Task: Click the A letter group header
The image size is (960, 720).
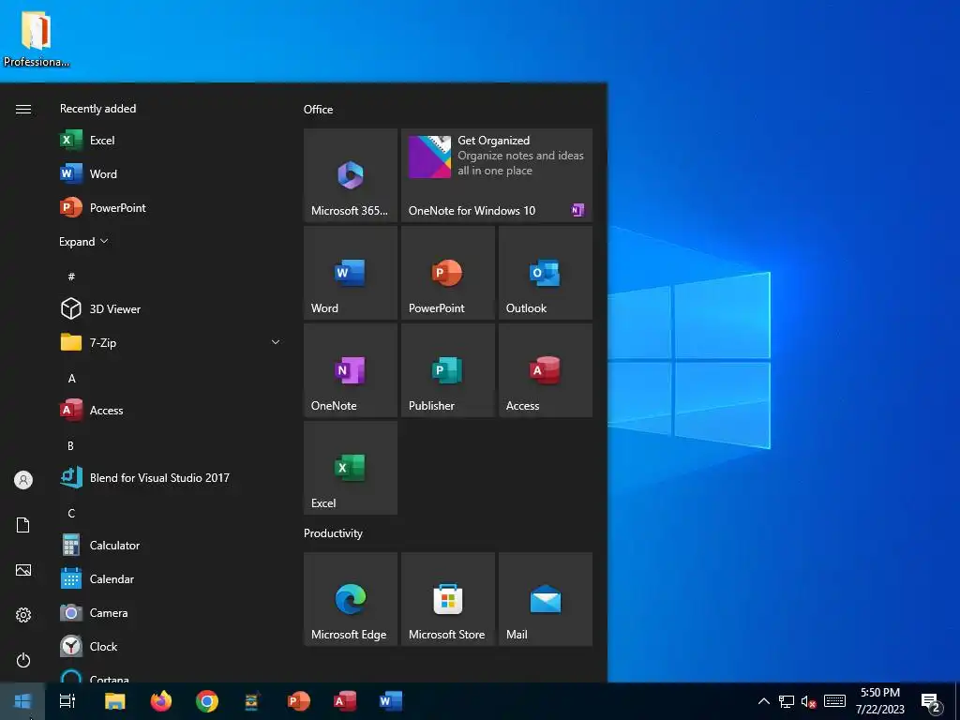Action: 71,379
